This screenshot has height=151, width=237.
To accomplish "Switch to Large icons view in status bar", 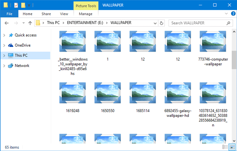I will tap(232, 147).
